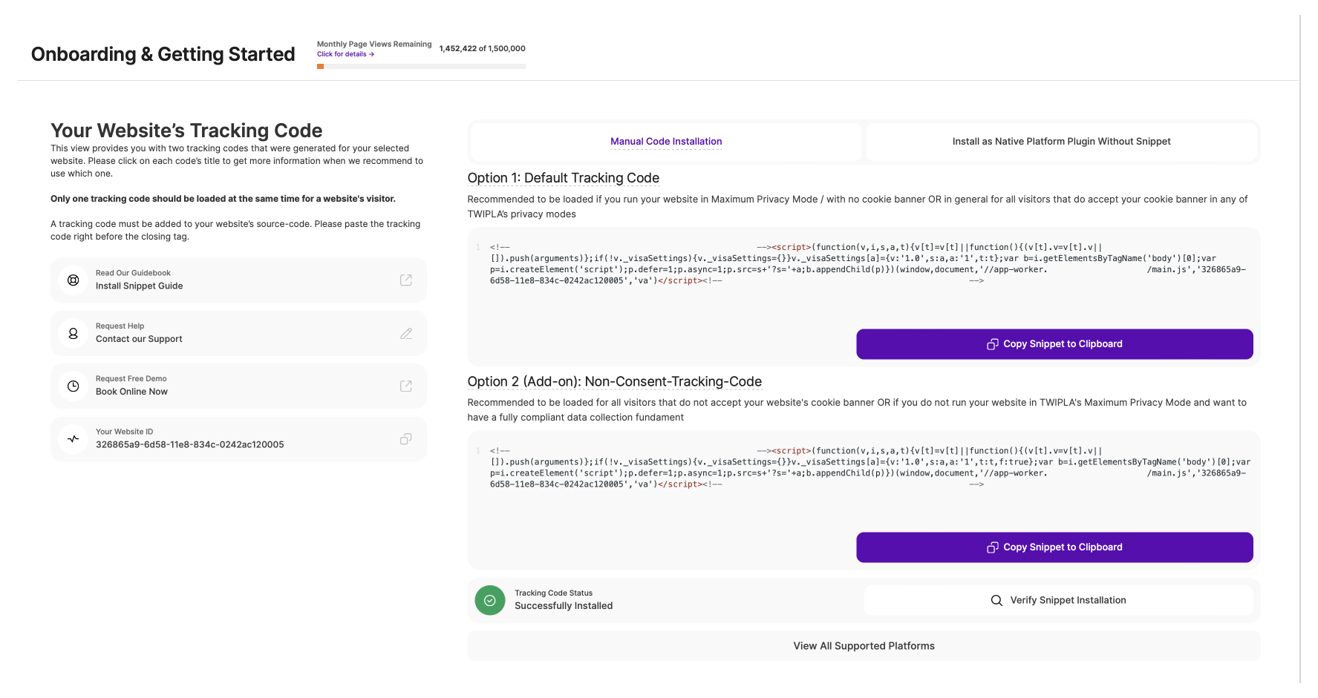1318x698 pixels.
Task: Copy the Non-Consent-Tracking-Code snippet to clipboard
Action: coord(1054,547)
